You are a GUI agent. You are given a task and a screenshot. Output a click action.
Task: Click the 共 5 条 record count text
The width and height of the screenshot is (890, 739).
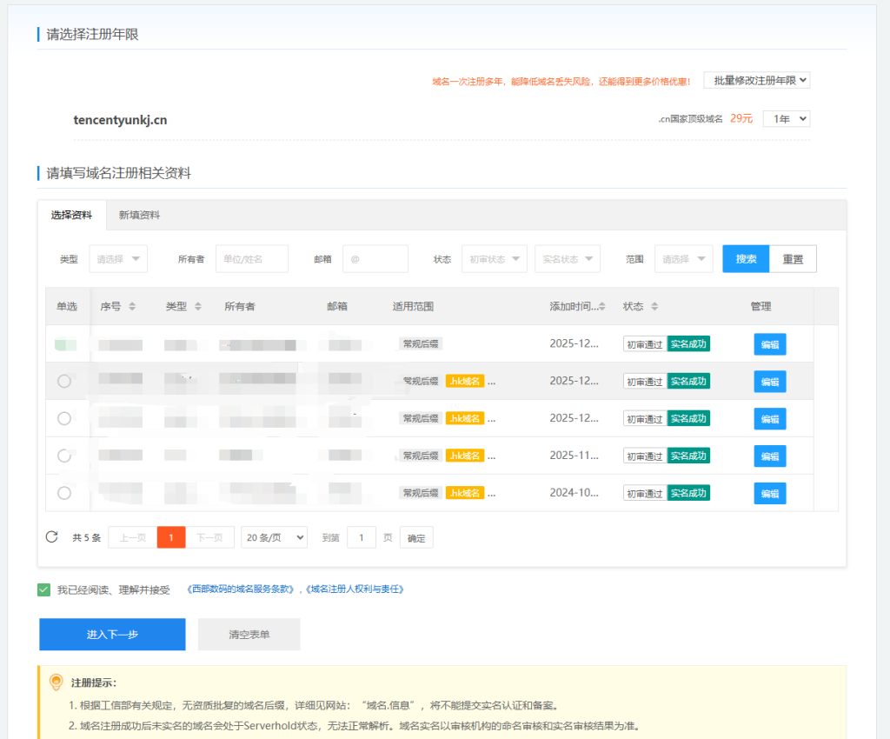(86, 537)
